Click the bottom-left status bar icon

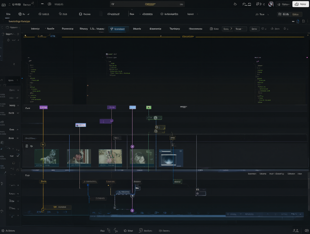tap(3, 231)
